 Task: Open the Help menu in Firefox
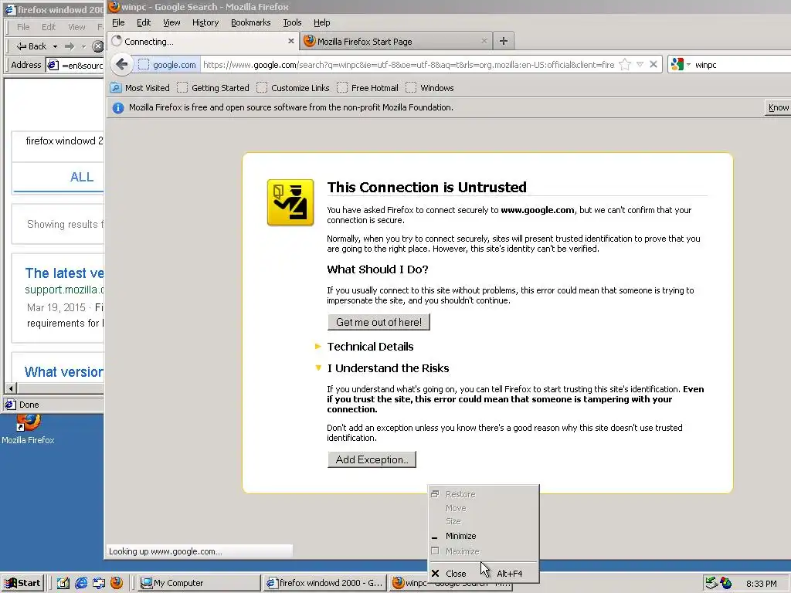(x=322, y=22)
